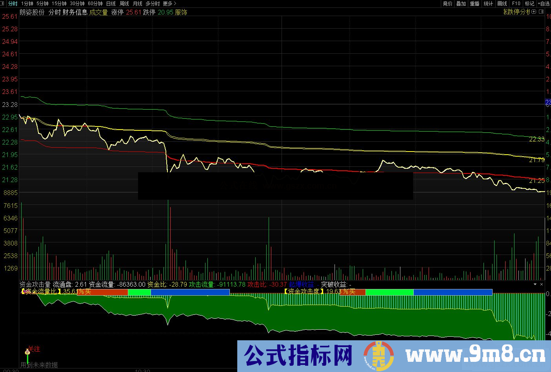Toggle the side panel icon at top-right
Image resolution: width=551 pixels, height=372 pixels.
click(x=542, y=12)
